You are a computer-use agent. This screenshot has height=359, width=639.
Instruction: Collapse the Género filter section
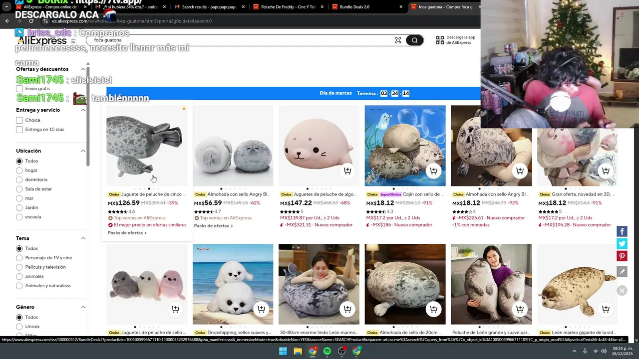click(x=83, y=307)
